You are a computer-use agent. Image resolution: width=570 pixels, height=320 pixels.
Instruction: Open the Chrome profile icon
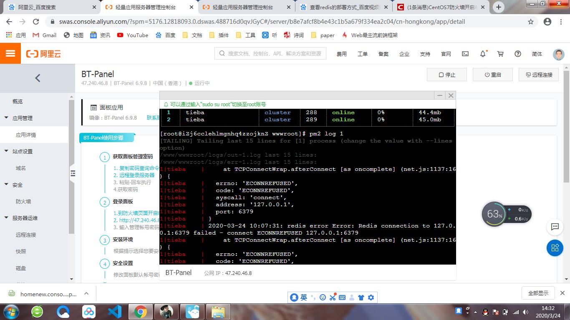[547, 22]
